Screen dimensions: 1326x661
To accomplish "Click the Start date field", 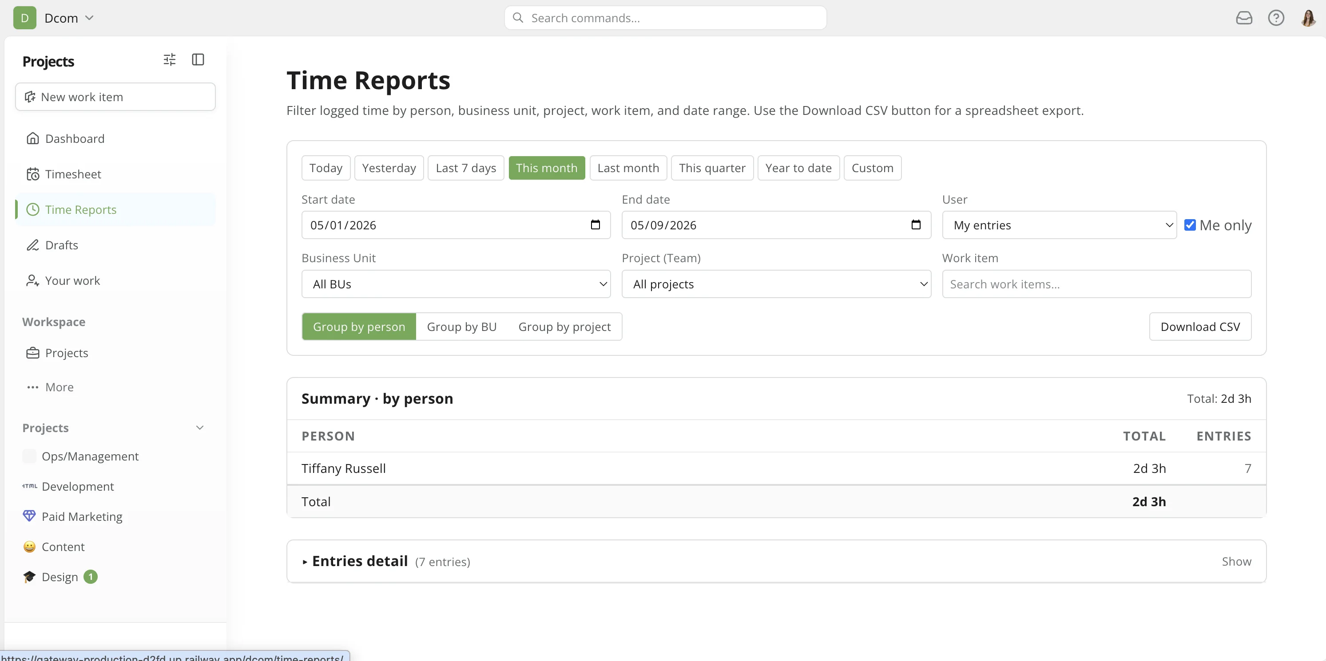I will click(x=456, y=225).
